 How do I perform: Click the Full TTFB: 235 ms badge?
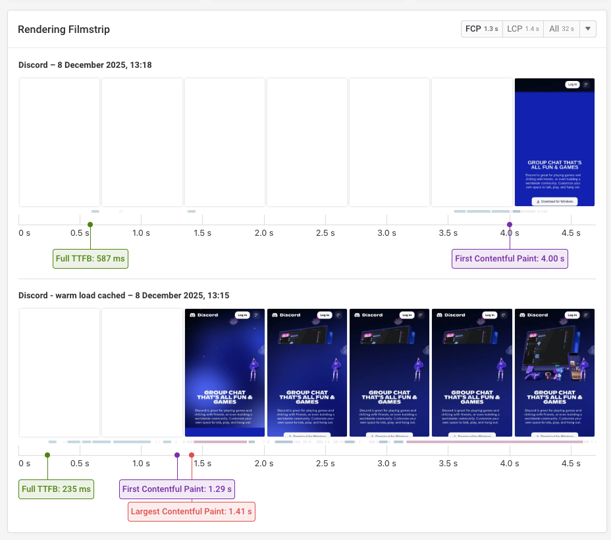point(56,489)
